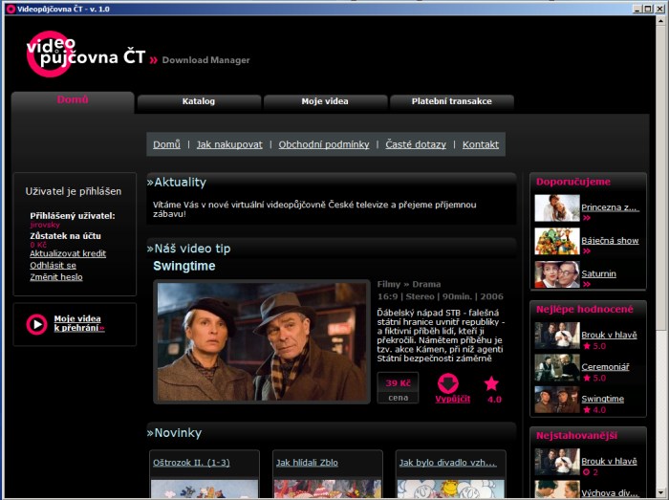Click the Filmy » Drama category text

coord(409,284)
